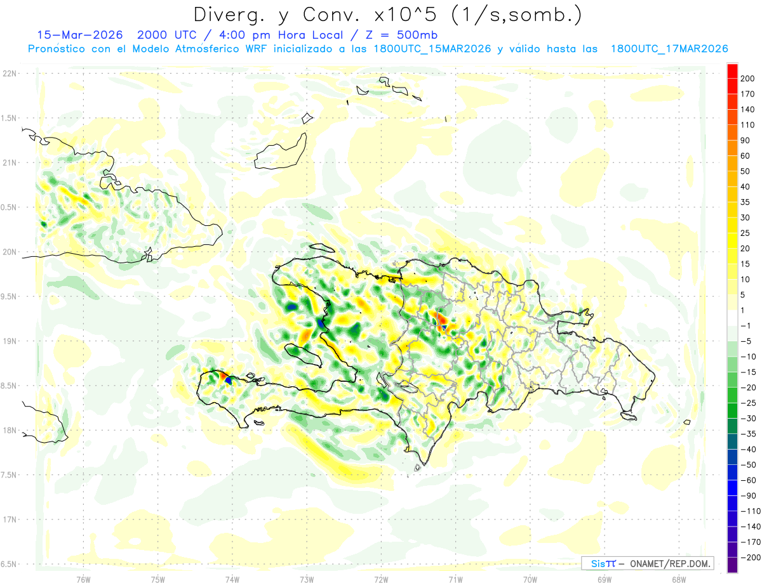Screen dimensions: 762x588
Task: Click the '-140' color scale value
Action: pyautogui.click(x=751, y=526)
